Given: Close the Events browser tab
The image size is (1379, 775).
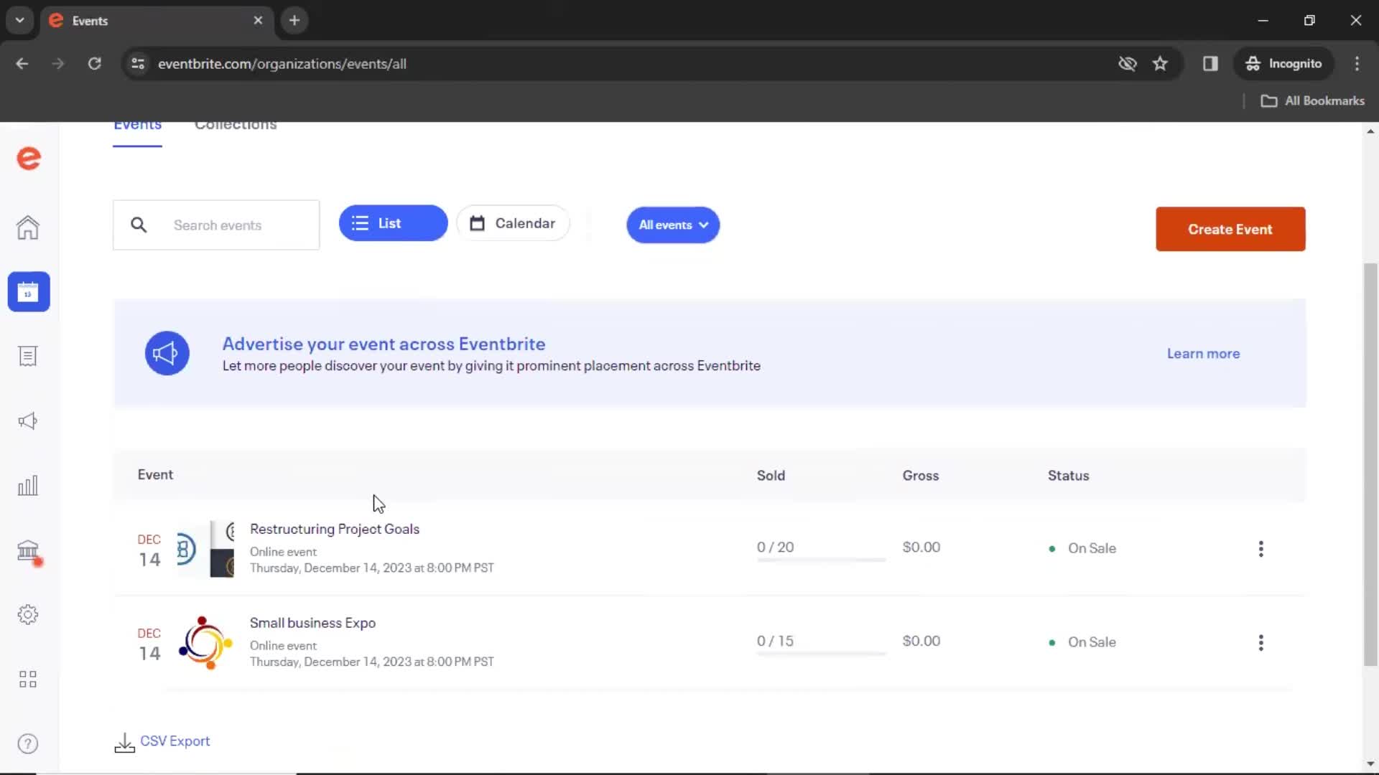Looking at the screenshot, I should [258, 21].
